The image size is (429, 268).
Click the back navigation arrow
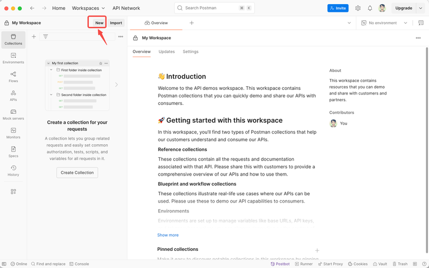point(32,8)
